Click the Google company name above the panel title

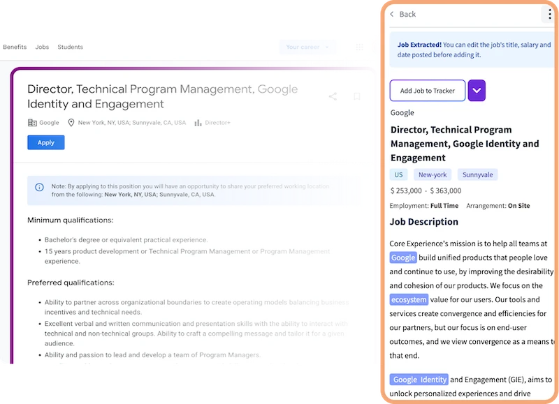[x=402, y=113]
